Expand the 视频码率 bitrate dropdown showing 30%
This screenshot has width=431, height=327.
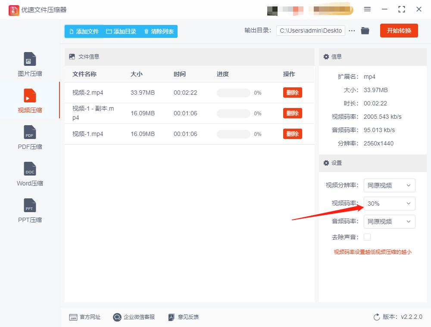(x=389, y=204)
